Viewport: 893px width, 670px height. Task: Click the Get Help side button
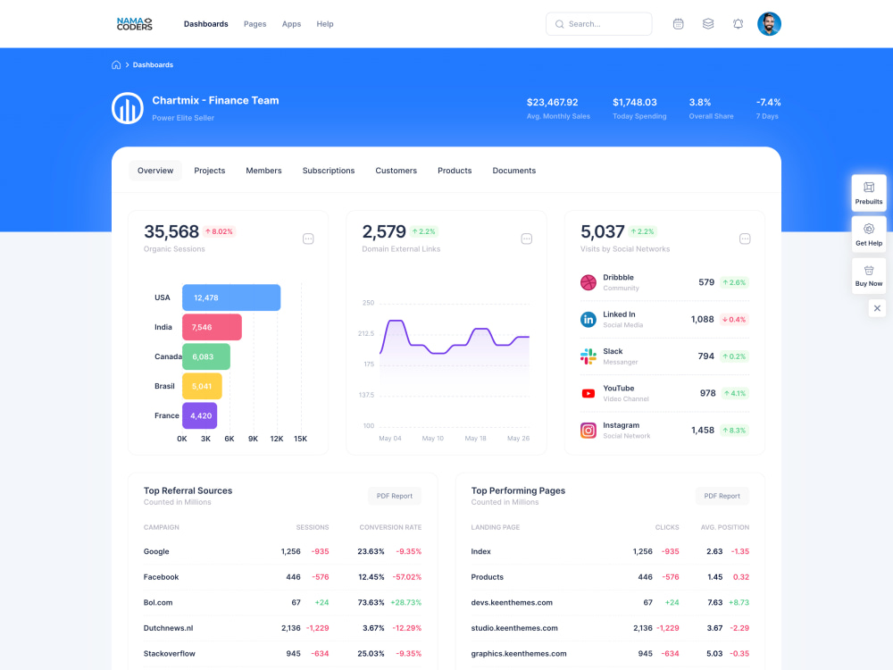[x=869, y=235]
